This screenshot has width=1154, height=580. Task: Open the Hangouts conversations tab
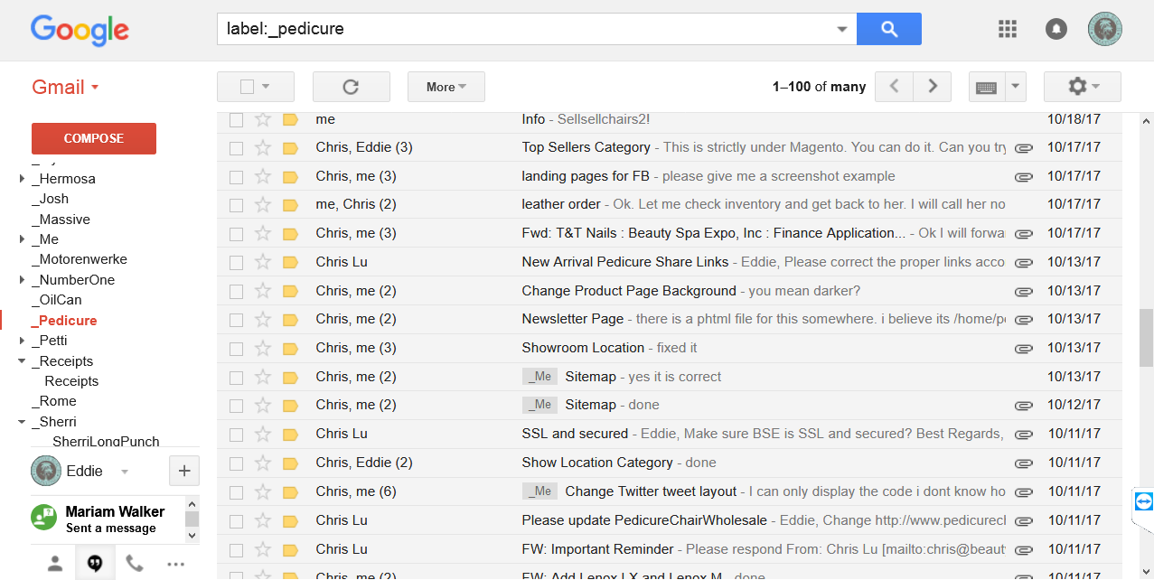[x=94, y=564]
